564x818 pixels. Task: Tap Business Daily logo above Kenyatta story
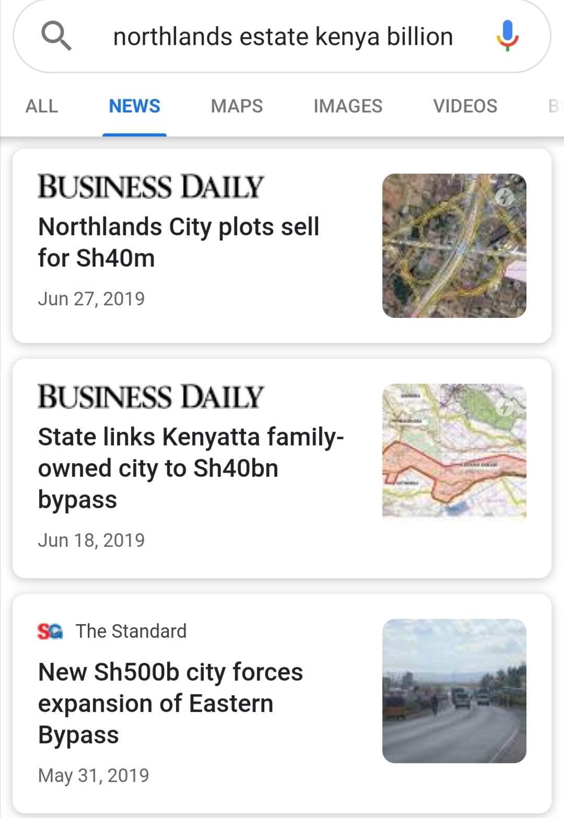150,396
